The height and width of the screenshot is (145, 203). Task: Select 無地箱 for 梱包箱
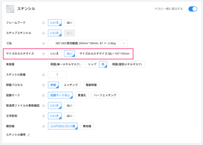click(87, 126)
